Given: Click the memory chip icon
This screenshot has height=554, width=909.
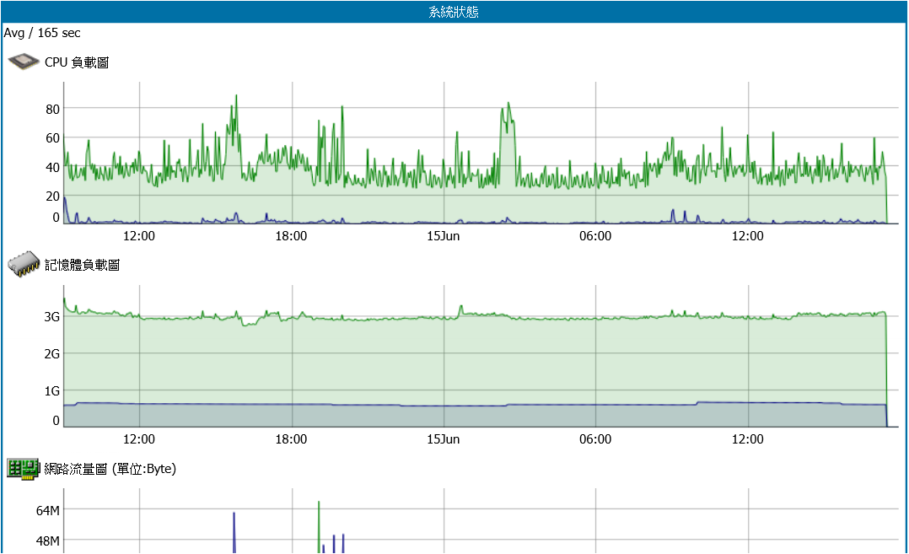Looking at the screenshot, I should pyautogui.click(x=24, y=265).
